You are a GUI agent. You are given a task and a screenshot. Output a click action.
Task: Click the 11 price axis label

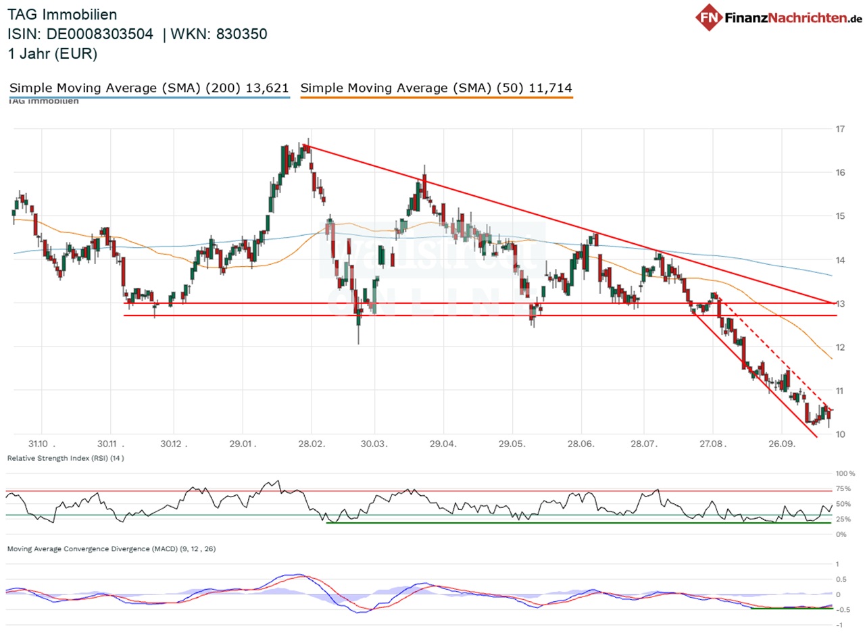tap(841, 390)
